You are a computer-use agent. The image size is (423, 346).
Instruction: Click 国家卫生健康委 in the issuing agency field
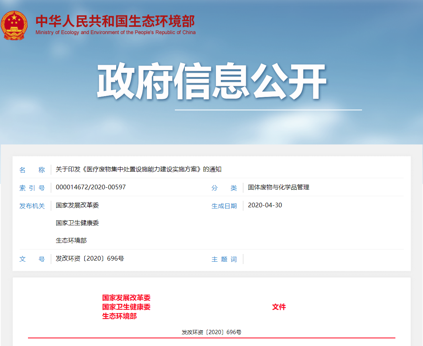[77, 223]
